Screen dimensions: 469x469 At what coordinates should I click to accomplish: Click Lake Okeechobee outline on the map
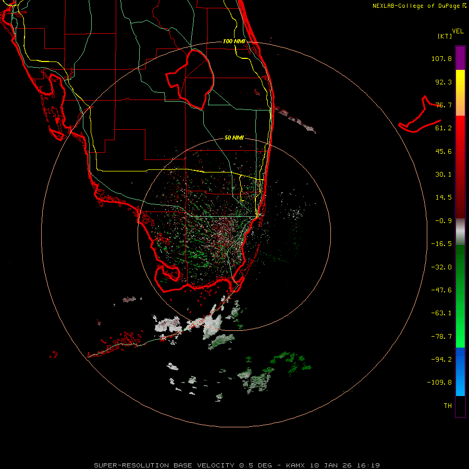[x=191, y=79]
